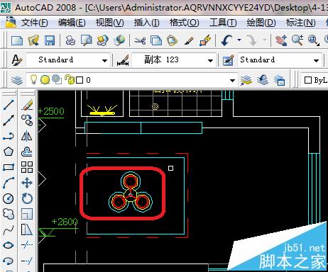Toggle layer 0 freeze sun icon
The width and height of the screenshot is (328, 272).
pos(45,80)
